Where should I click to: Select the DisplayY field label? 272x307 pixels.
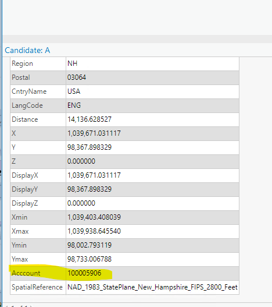(x=25, y=189)
